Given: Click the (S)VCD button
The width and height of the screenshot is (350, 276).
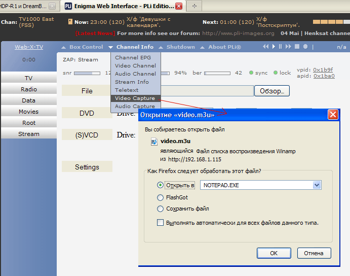Looking at the screenshot, I should [87, 135].
